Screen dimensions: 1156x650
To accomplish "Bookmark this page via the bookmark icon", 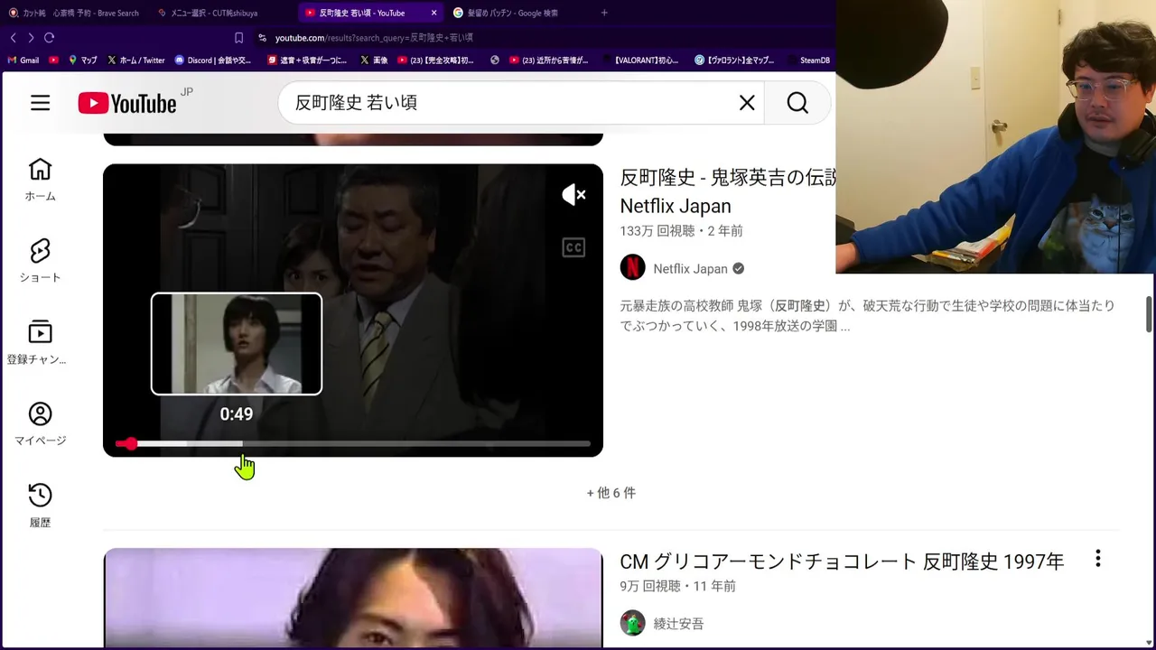I will pos(238,38).
